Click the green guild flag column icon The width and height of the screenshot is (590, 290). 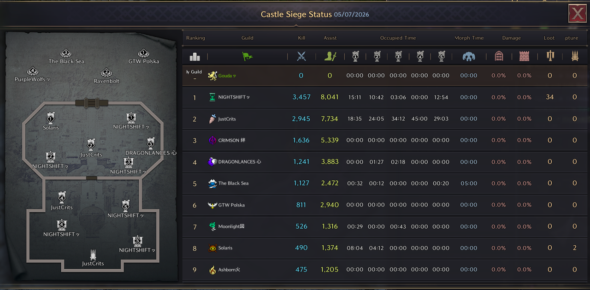tap(248, 56)
